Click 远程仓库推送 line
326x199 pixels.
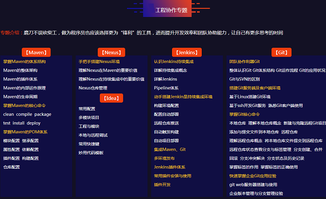(x=166, y=123)
